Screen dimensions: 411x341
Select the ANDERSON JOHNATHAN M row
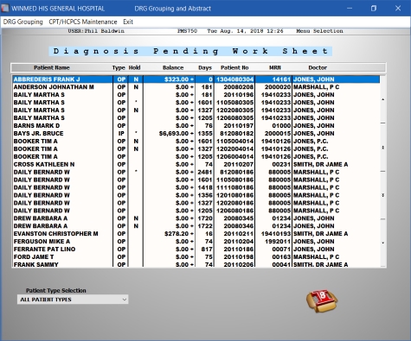(196, 87)
